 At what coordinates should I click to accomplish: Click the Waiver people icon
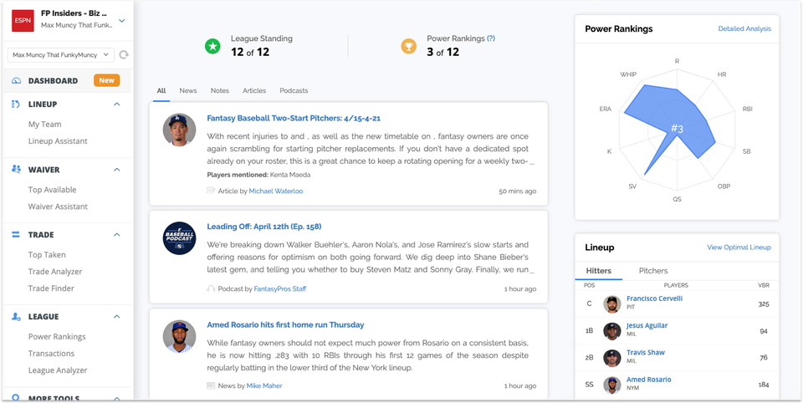pos(16,169)
